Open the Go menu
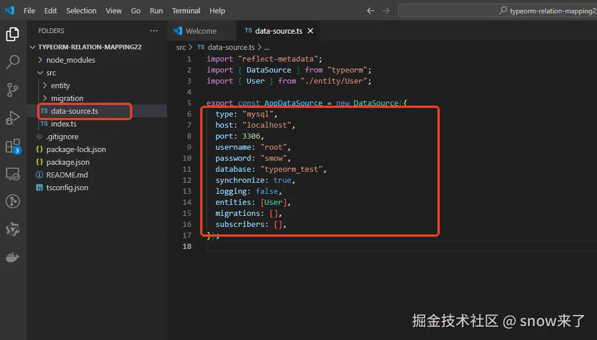This screenshot has width=597, height=340. tap(136, 10)
